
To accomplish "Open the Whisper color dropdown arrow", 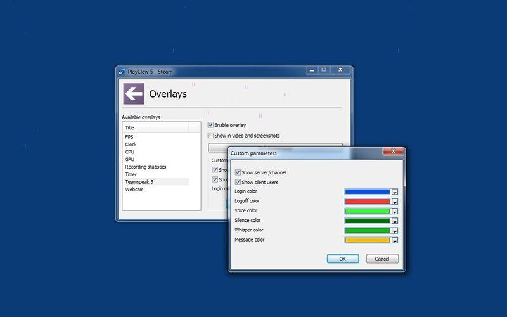I will 394,231.
